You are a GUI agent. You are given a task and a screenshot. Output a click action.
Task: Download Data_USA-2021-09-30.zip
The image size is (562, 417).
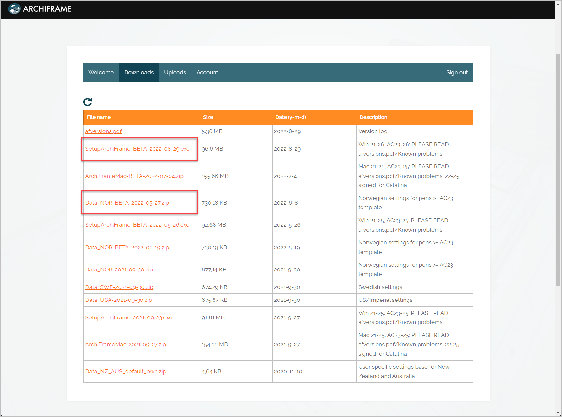click(119, 300)
